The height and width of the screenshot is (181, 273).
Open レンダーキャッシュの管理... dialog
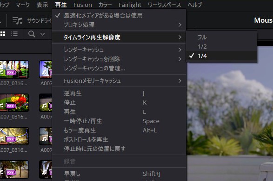coord(119,69)
